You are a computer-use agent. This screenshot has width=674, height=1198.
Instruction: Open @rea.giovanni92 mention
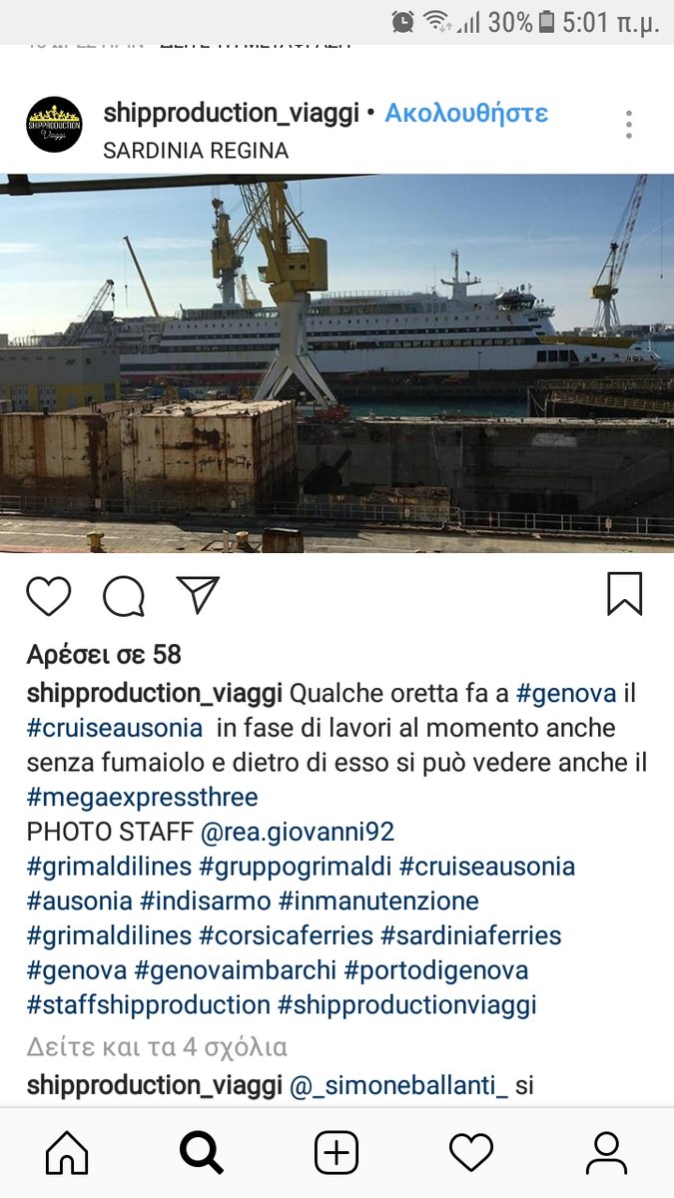coord(298,832)
